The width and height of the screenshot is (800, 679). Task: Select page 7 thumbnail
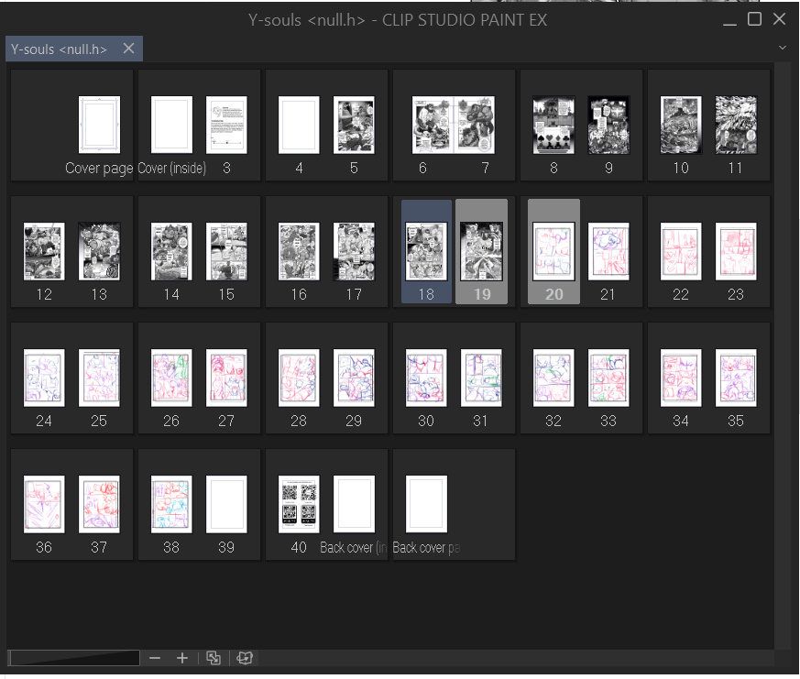click(x=475, y=125)
